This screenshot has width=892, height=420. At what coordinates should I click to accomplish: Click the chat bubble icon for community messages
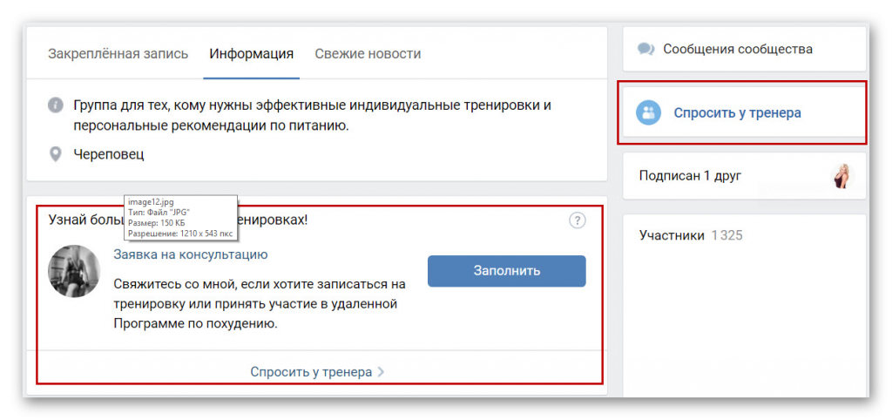click(645, 50)
